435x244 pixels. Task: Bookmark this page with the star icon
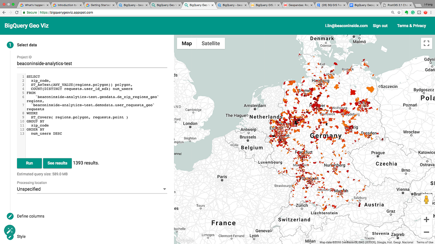pyautogui.click(x=398, y=12)
